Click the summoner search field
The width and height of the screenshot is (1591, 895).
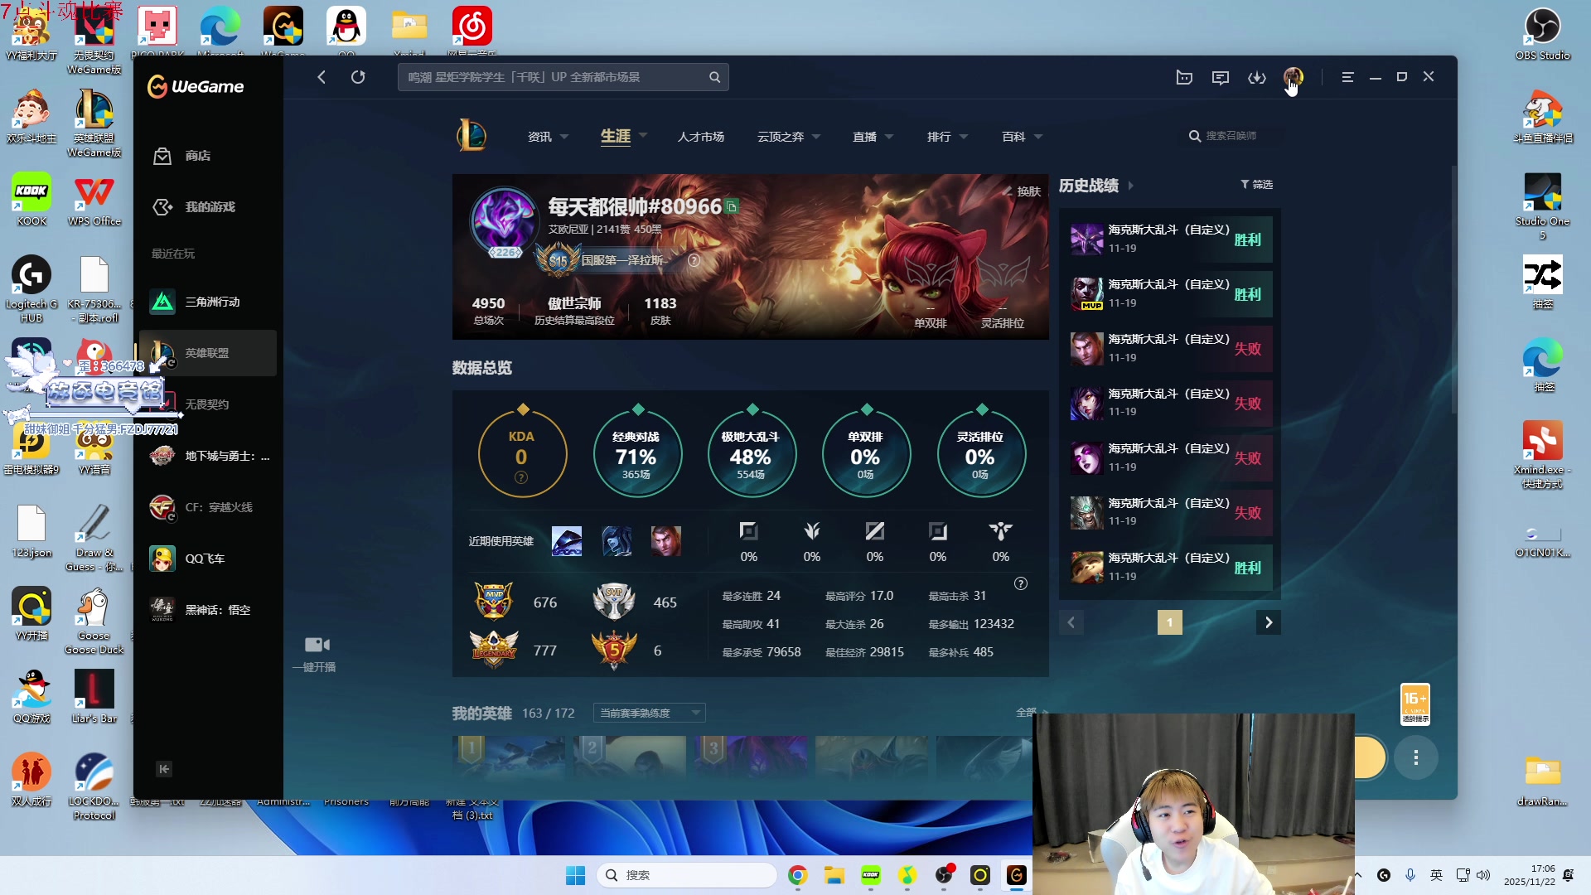(x=1231, y=136)
